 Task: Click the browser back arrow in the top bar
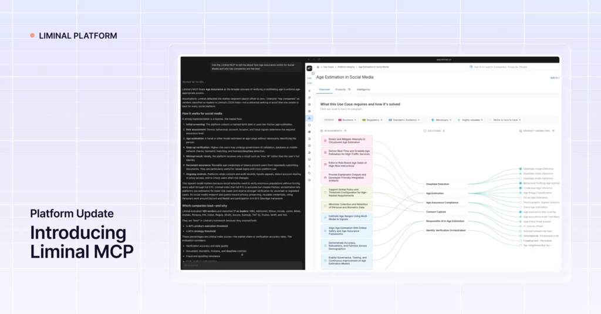pos(309,59)
